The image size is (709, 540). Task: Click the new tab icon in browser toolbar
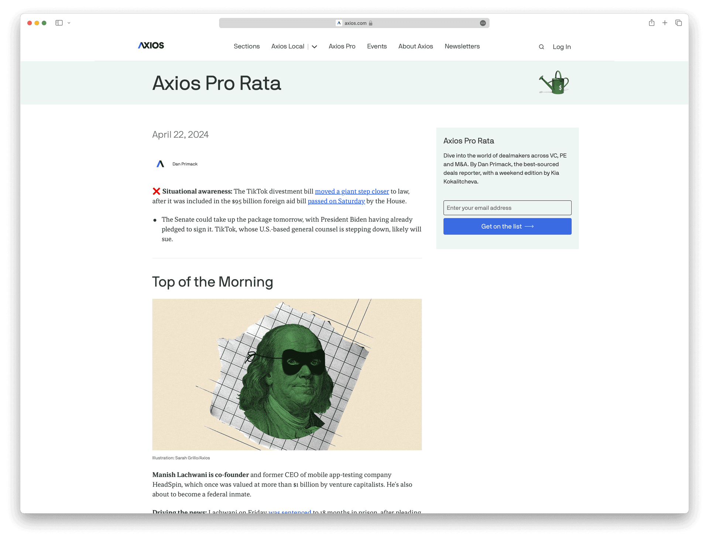pos(665,23)
